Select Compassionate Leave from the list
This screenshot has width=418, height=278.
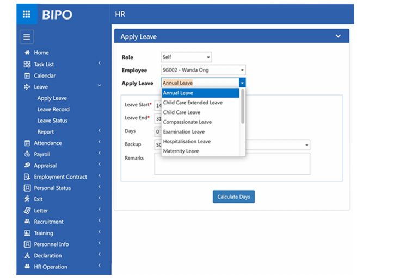(x=187, y=122)
